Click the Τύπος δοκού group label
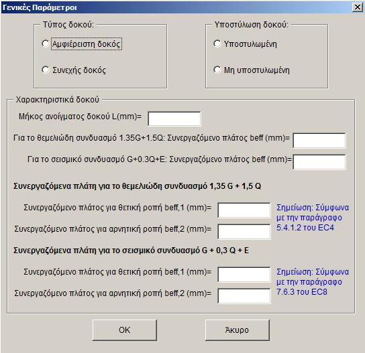This screenshot has height=353, width=365. click(x=68, y=25)
